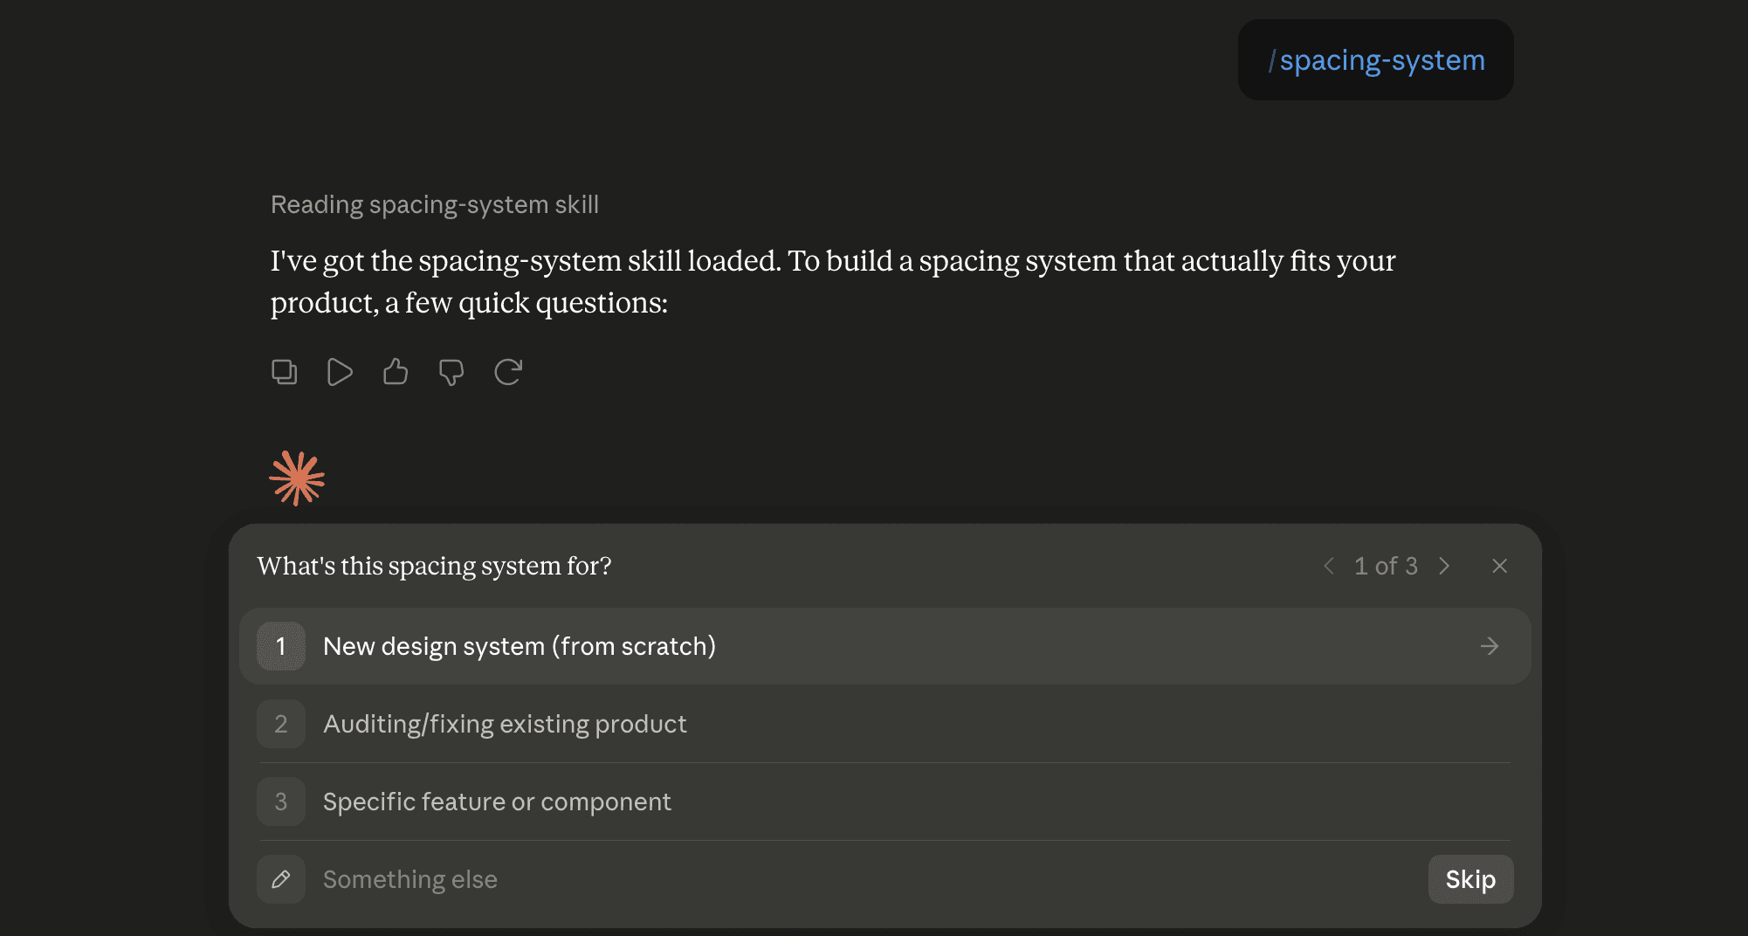Play the response aloud
The width and height of the screenshot is (1748, 936).
coord(340,372)
